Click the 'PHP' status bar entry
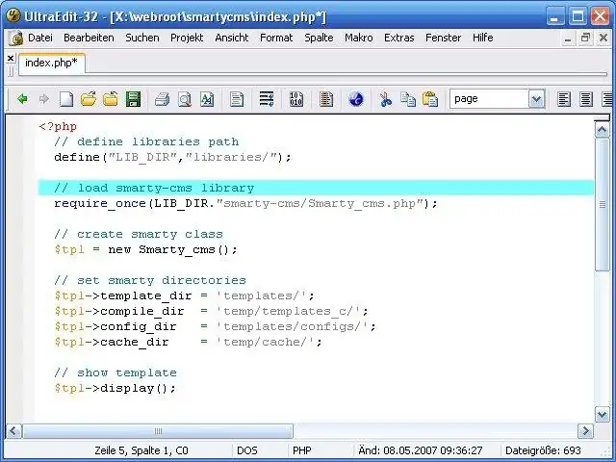 coord(301,450)
